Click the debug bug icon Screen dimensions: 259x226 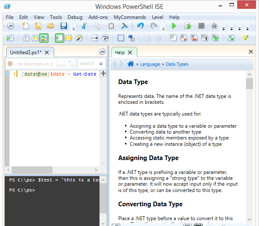214,26
